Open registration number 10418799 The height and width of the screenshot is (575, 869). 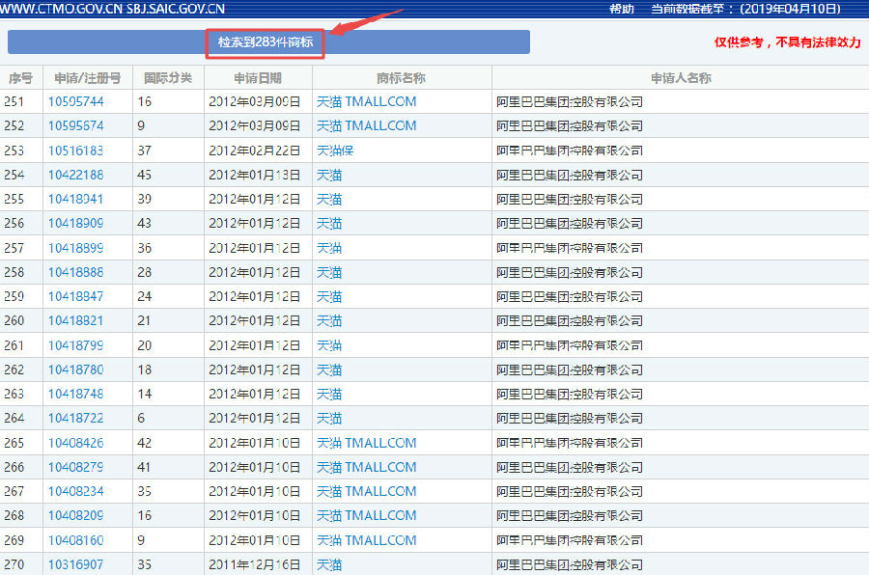[x=76, y=345]
